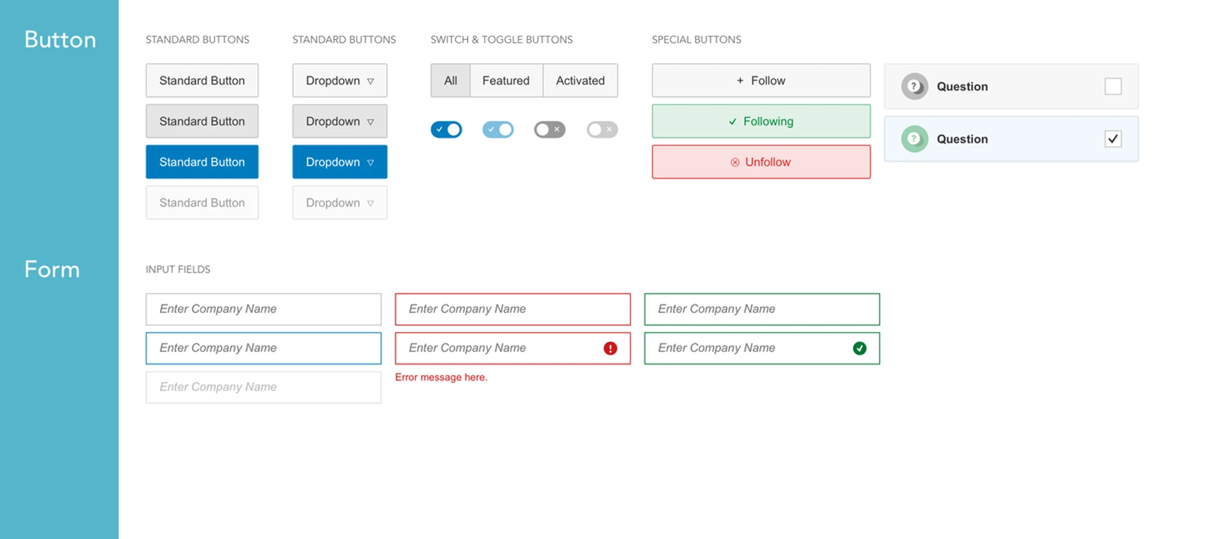The height and width of the screenshot is (539, 1221).
Task: Click the green field with success checkmark
Action: click(762, 348)
